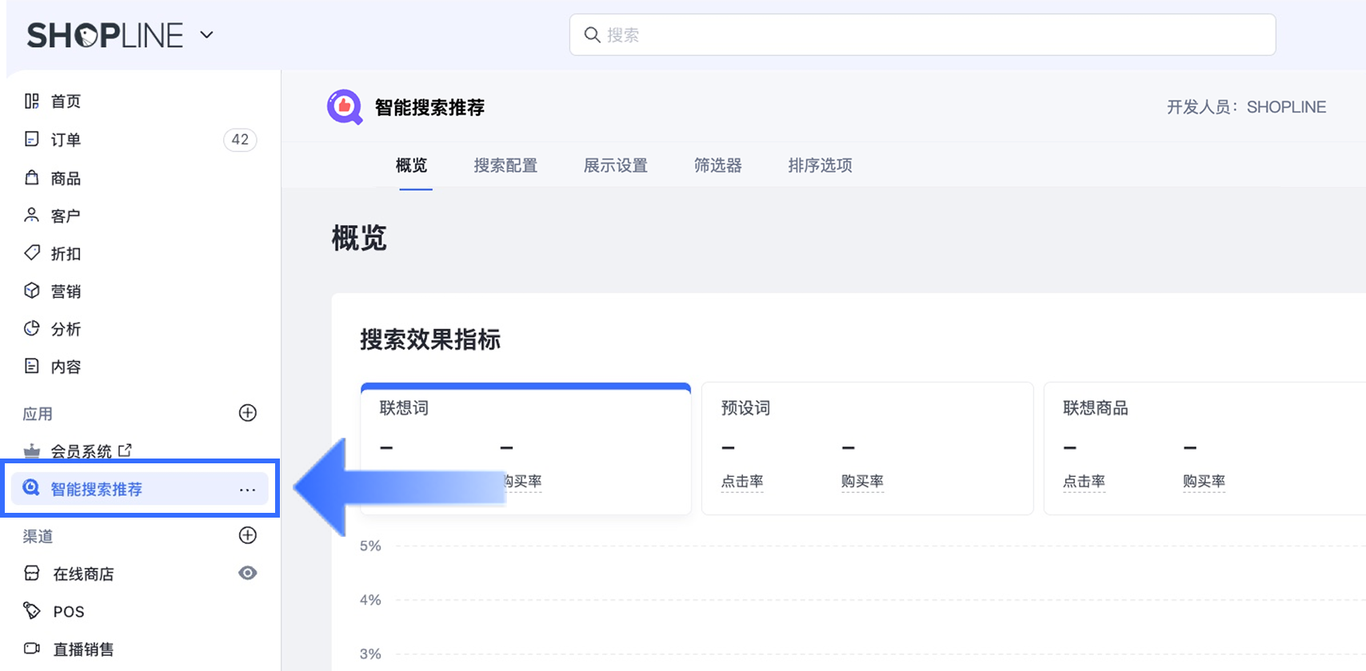Open Orders via its sidebar icon
This screenshot has width=1366, height=671.
32,140
